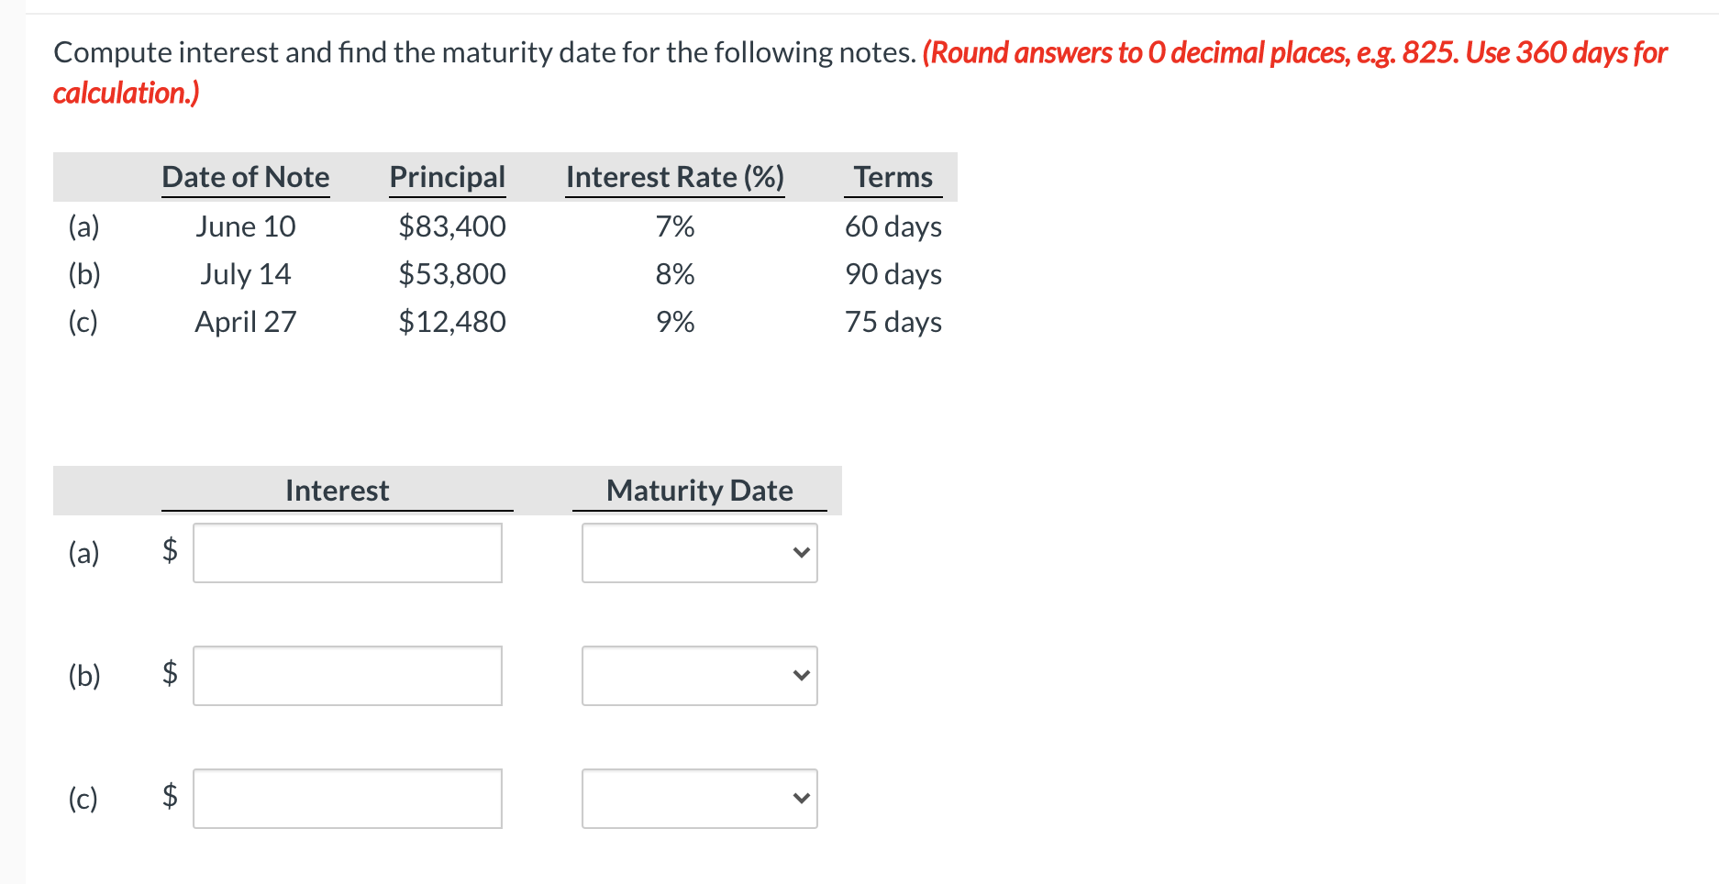Click the Principal column header
This screenshot has height=884, width=1719.
coord(447,177)
